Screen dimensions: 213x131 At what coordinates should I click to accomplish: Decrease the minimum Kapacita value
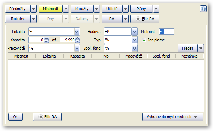(x=46, y=41)
